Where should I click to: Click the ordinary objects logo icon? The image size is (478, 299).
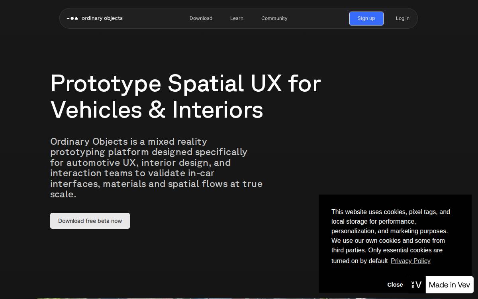point(72,18)
